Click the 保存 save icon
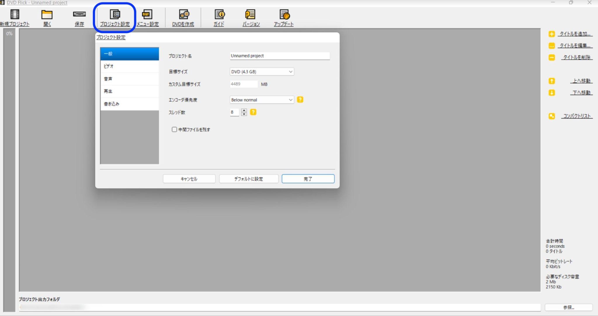 [79, 14]
